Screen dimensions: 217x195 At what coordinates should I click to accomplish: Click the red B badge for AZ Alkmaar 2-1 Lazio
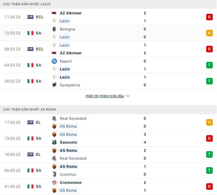click(209, 17)
